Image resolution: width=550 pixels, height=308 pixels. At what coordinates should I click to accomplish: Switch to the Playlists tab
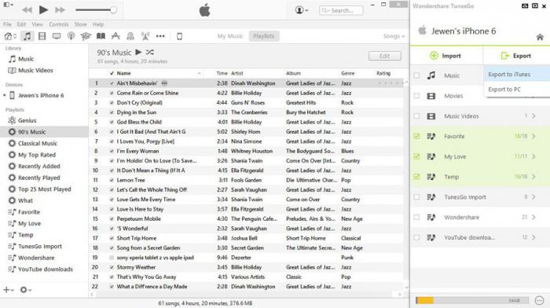264,36
